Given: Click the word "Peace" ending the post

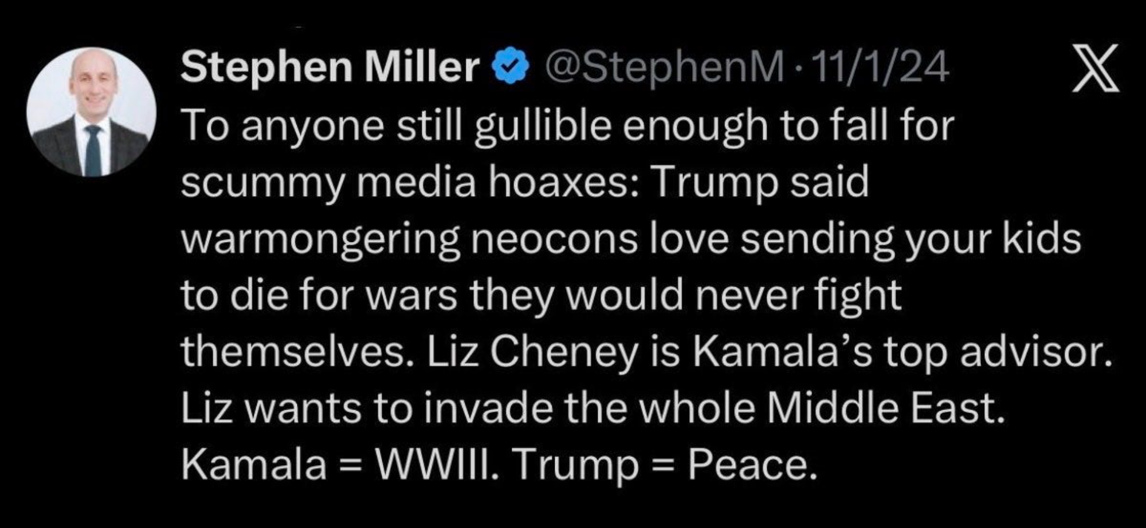Looking at the screenshot, I should pyautogui.click(x=751, y=465).
